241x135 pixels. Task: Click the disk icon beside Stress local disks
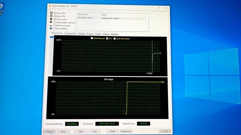click(51, 25)
